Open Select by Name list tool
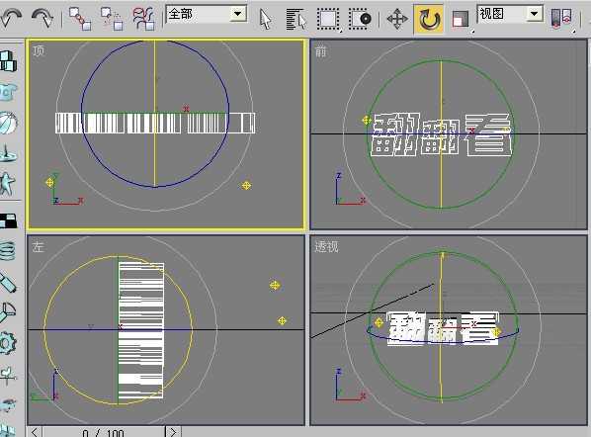Image resolution: width=591 pixels, height=437 pixels. click(296, 19)
